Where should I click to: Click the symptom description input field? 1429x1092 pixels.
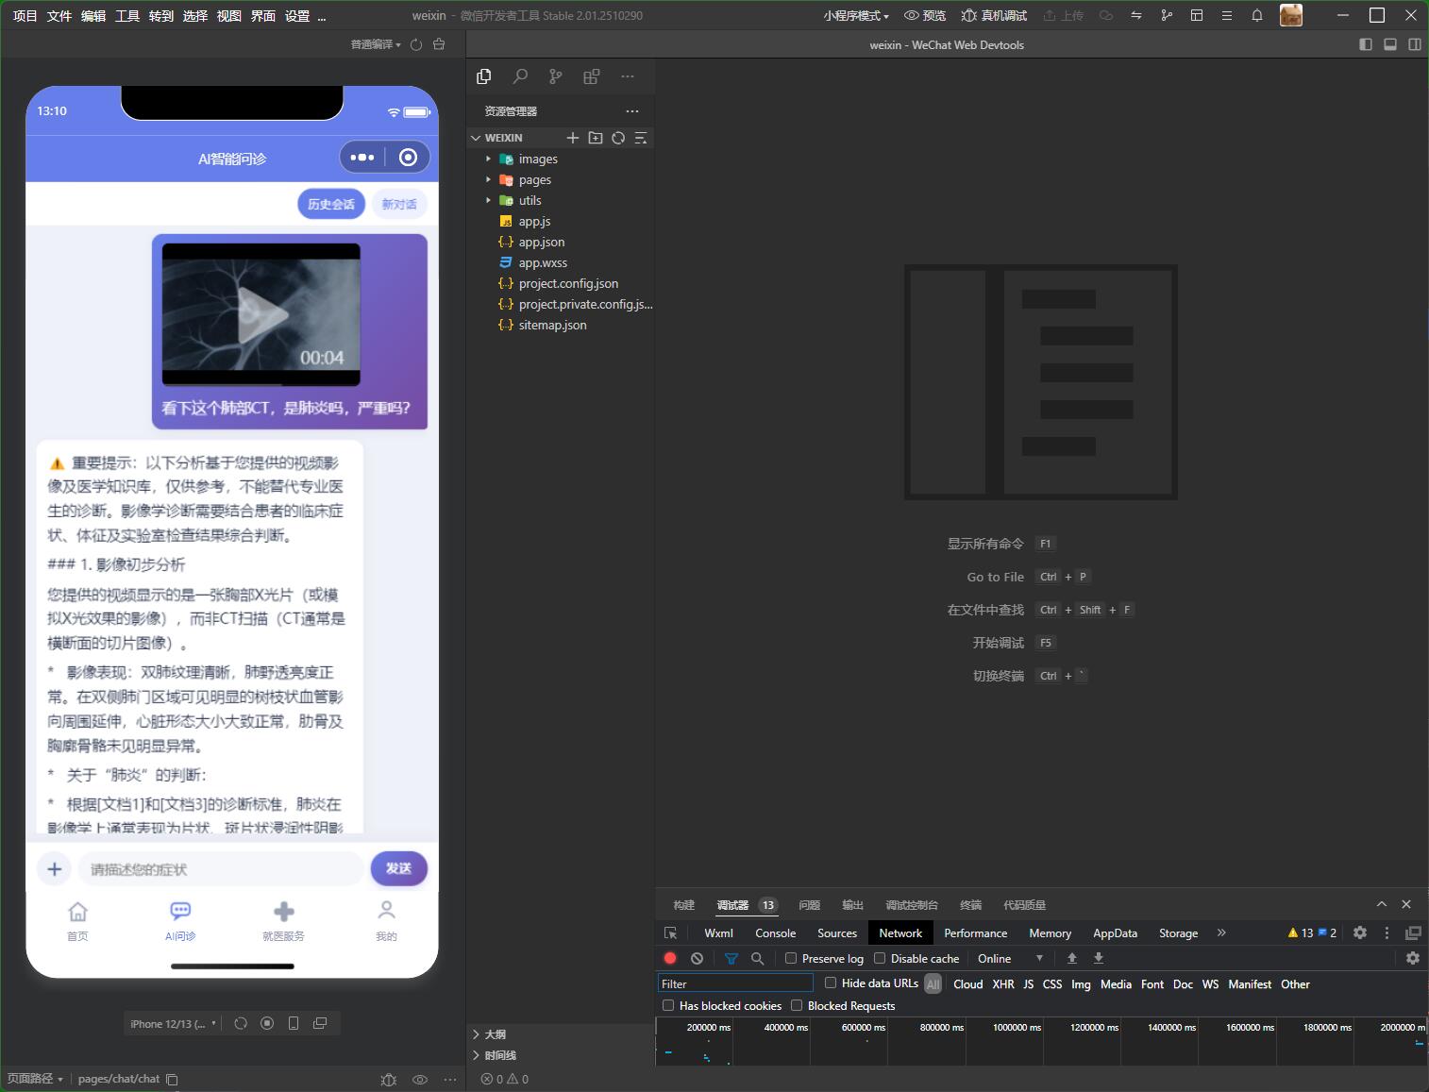click(221, 868)
